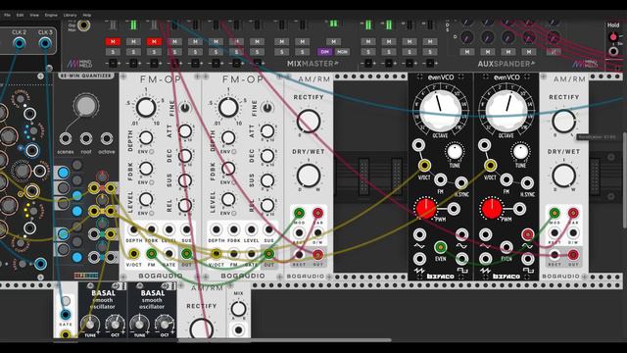Click the MIX knob in bottom row
The image size is (627, 353).
click(x=238, y=309)
